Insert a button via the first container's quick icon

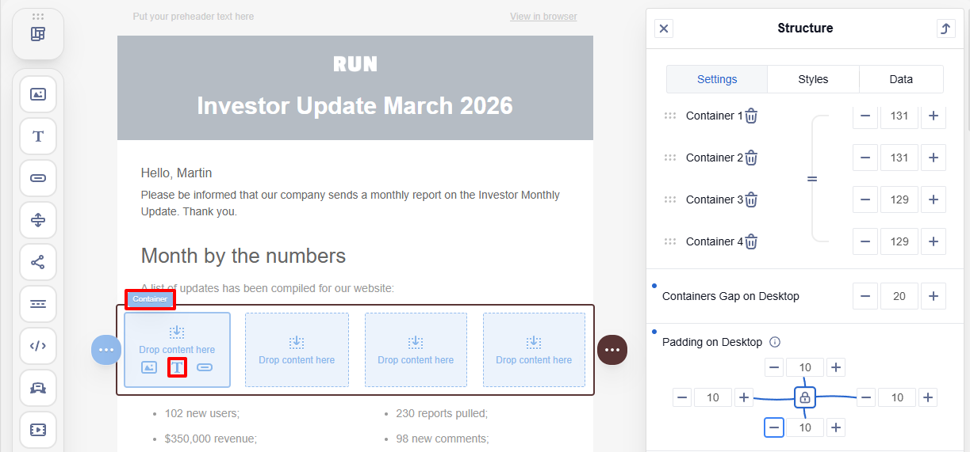(x=205, y=367)
